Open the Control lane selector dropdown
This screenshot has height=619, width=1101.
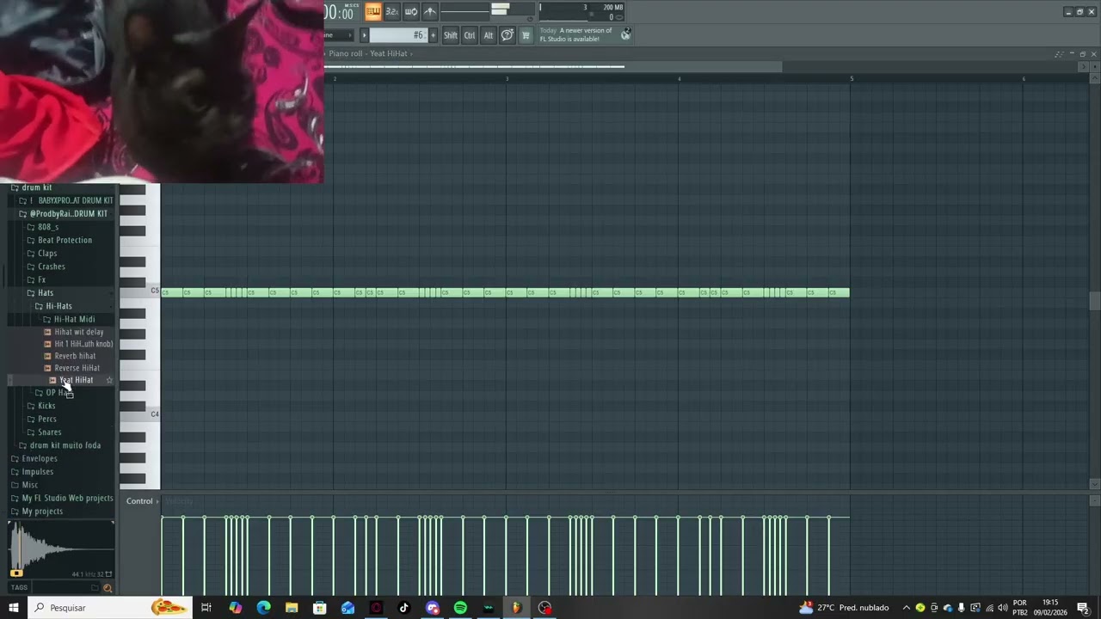(x=142, y=501)
